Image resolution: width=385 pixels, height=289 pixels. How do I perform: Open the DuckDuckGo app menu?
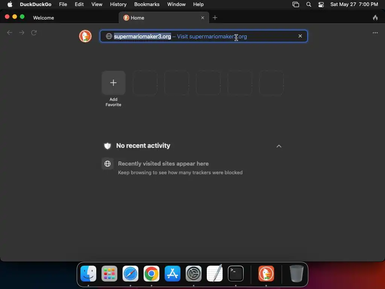[x=36, y=4]
